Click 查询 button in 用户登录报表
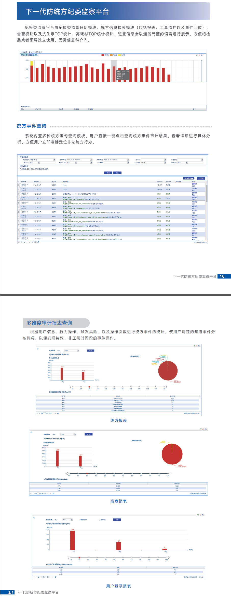 (x=117, y=520)
